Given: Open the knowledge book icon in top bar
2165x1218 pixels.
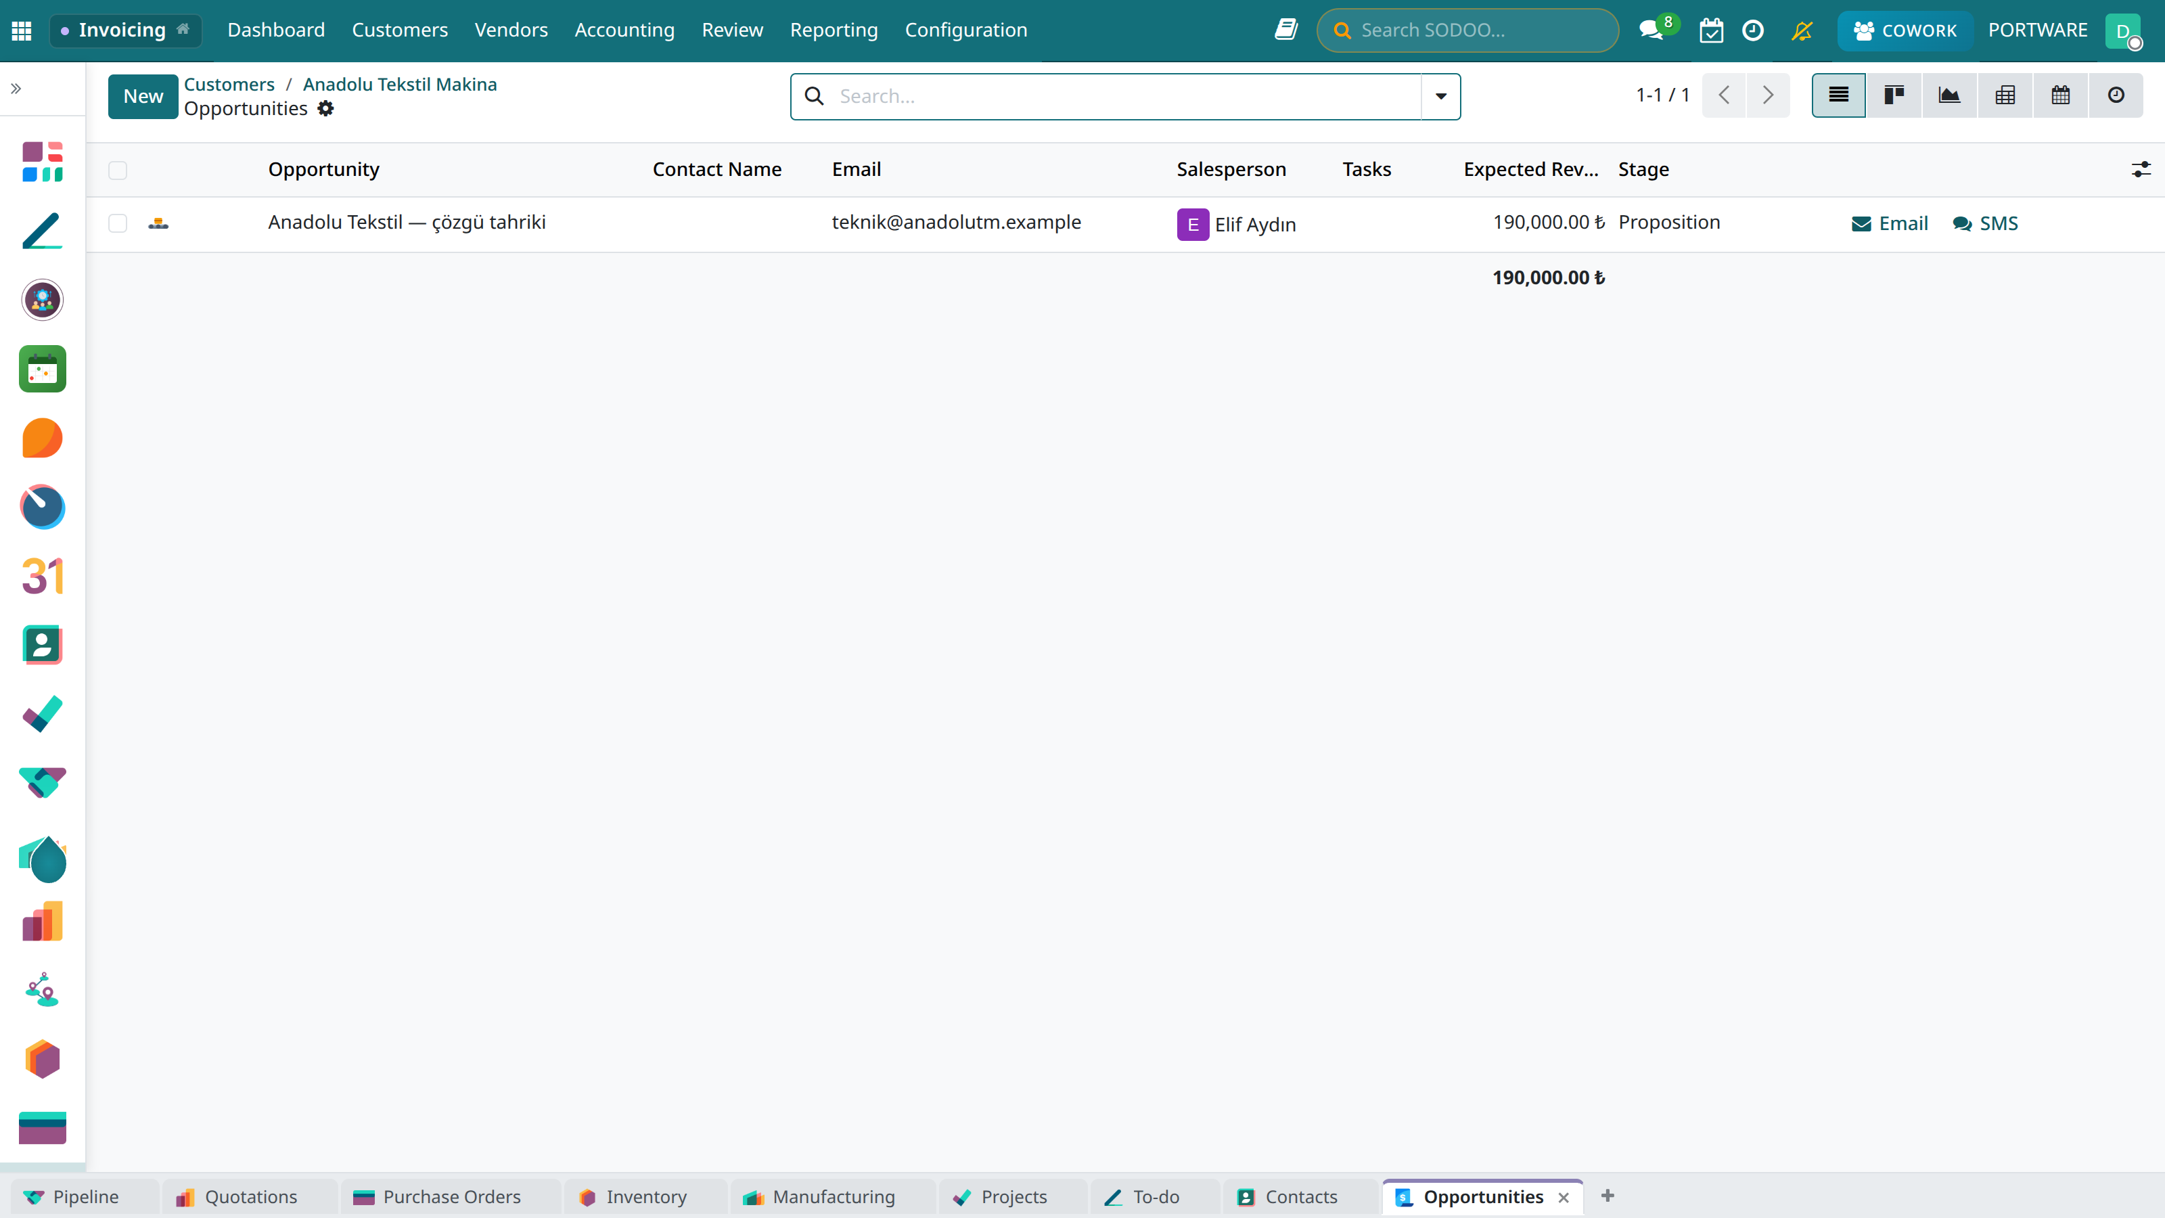Looking at the screenshot, I should click(x=1286, y=30).
